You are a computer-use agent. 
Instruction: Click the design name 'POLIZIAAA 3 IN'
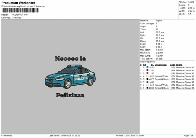[20, 15]
